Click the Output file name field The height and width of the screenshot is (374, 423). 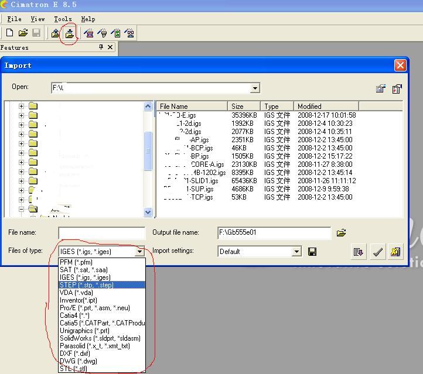pos(274,233)
